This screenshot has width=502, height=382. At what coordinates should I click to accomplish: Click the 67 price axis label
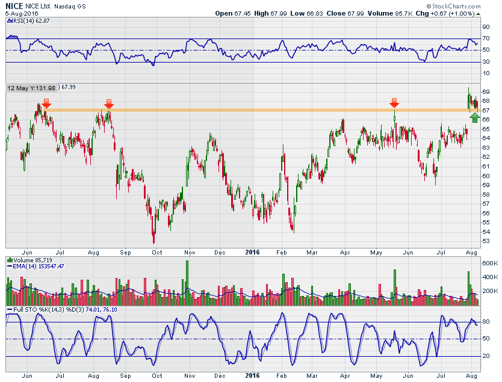486,110
